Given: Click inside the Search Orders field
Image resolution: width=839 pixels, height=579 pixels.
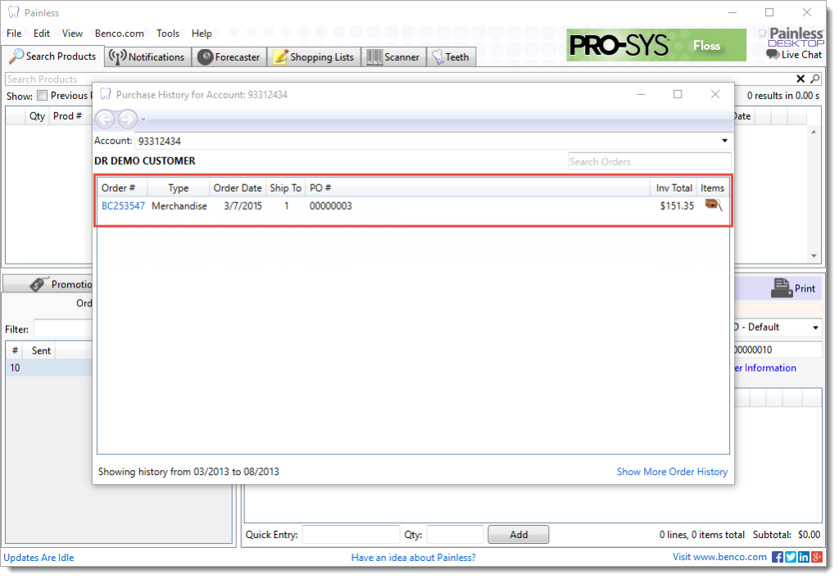Looking at the screenshot, I should pyautogui.click(x=649, y=161).
